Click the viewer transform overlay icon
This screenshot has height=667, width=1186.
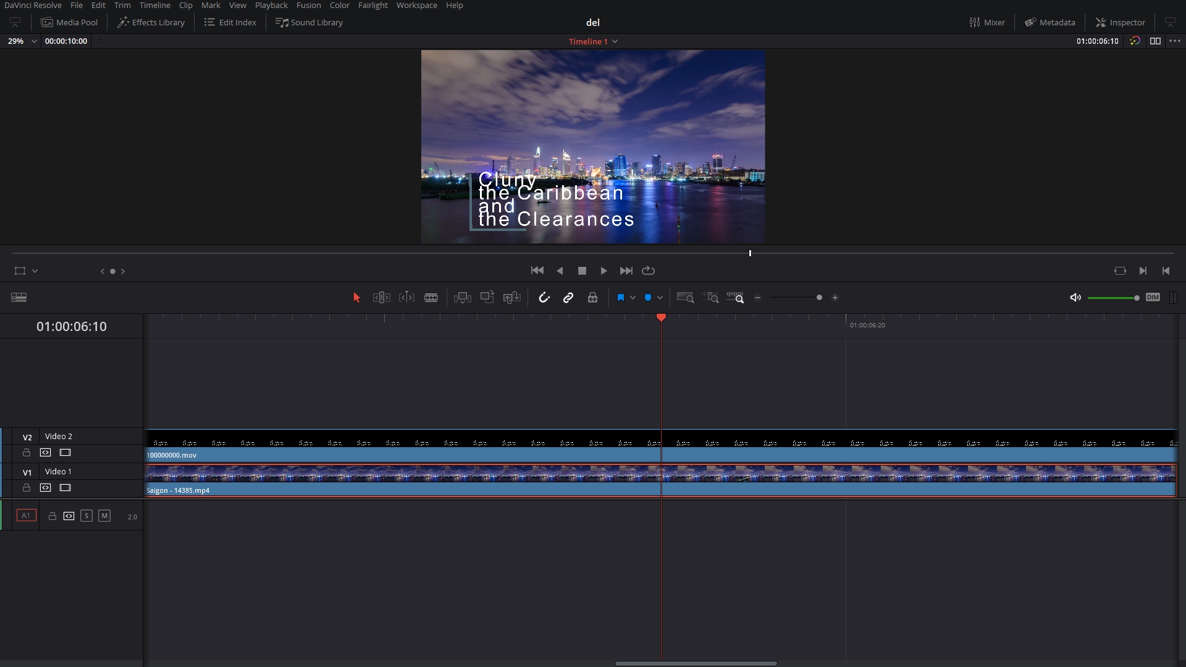coord(20,271)
